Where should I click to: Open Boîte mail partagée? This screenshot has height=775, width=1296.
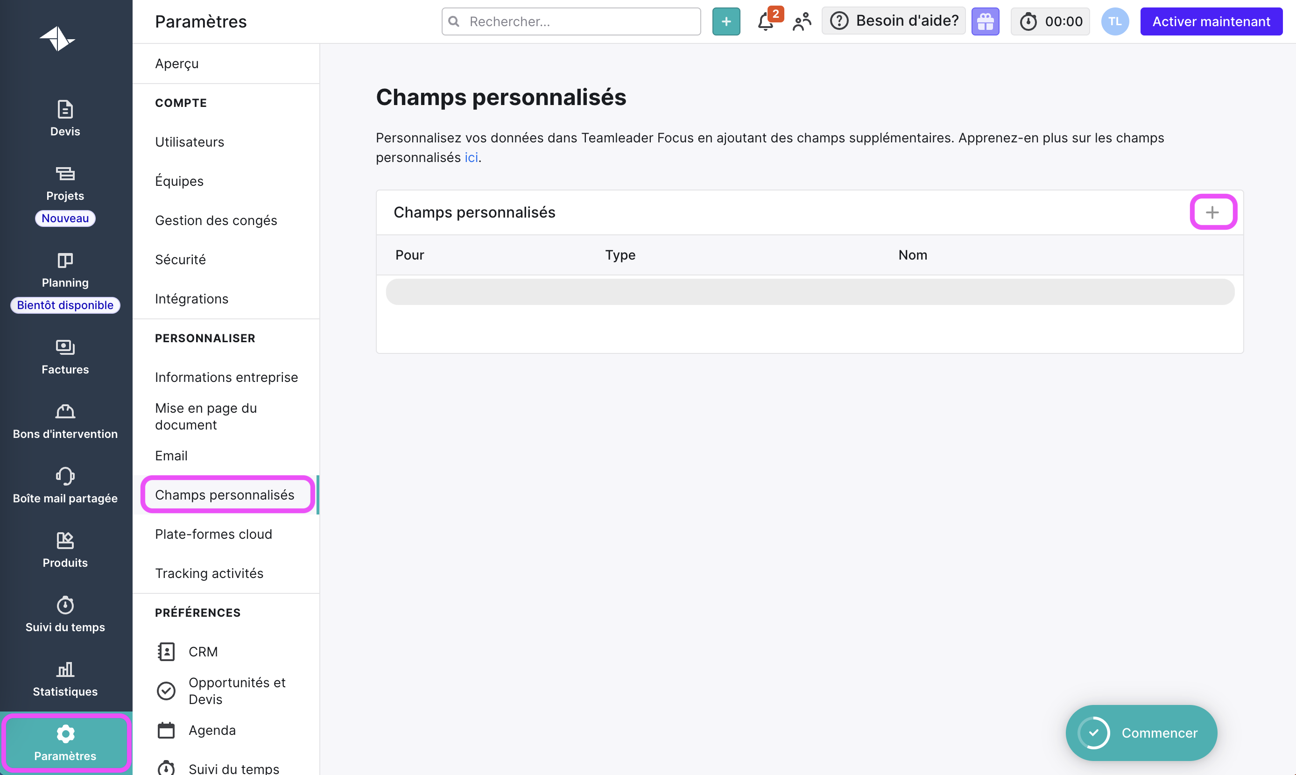65,486
